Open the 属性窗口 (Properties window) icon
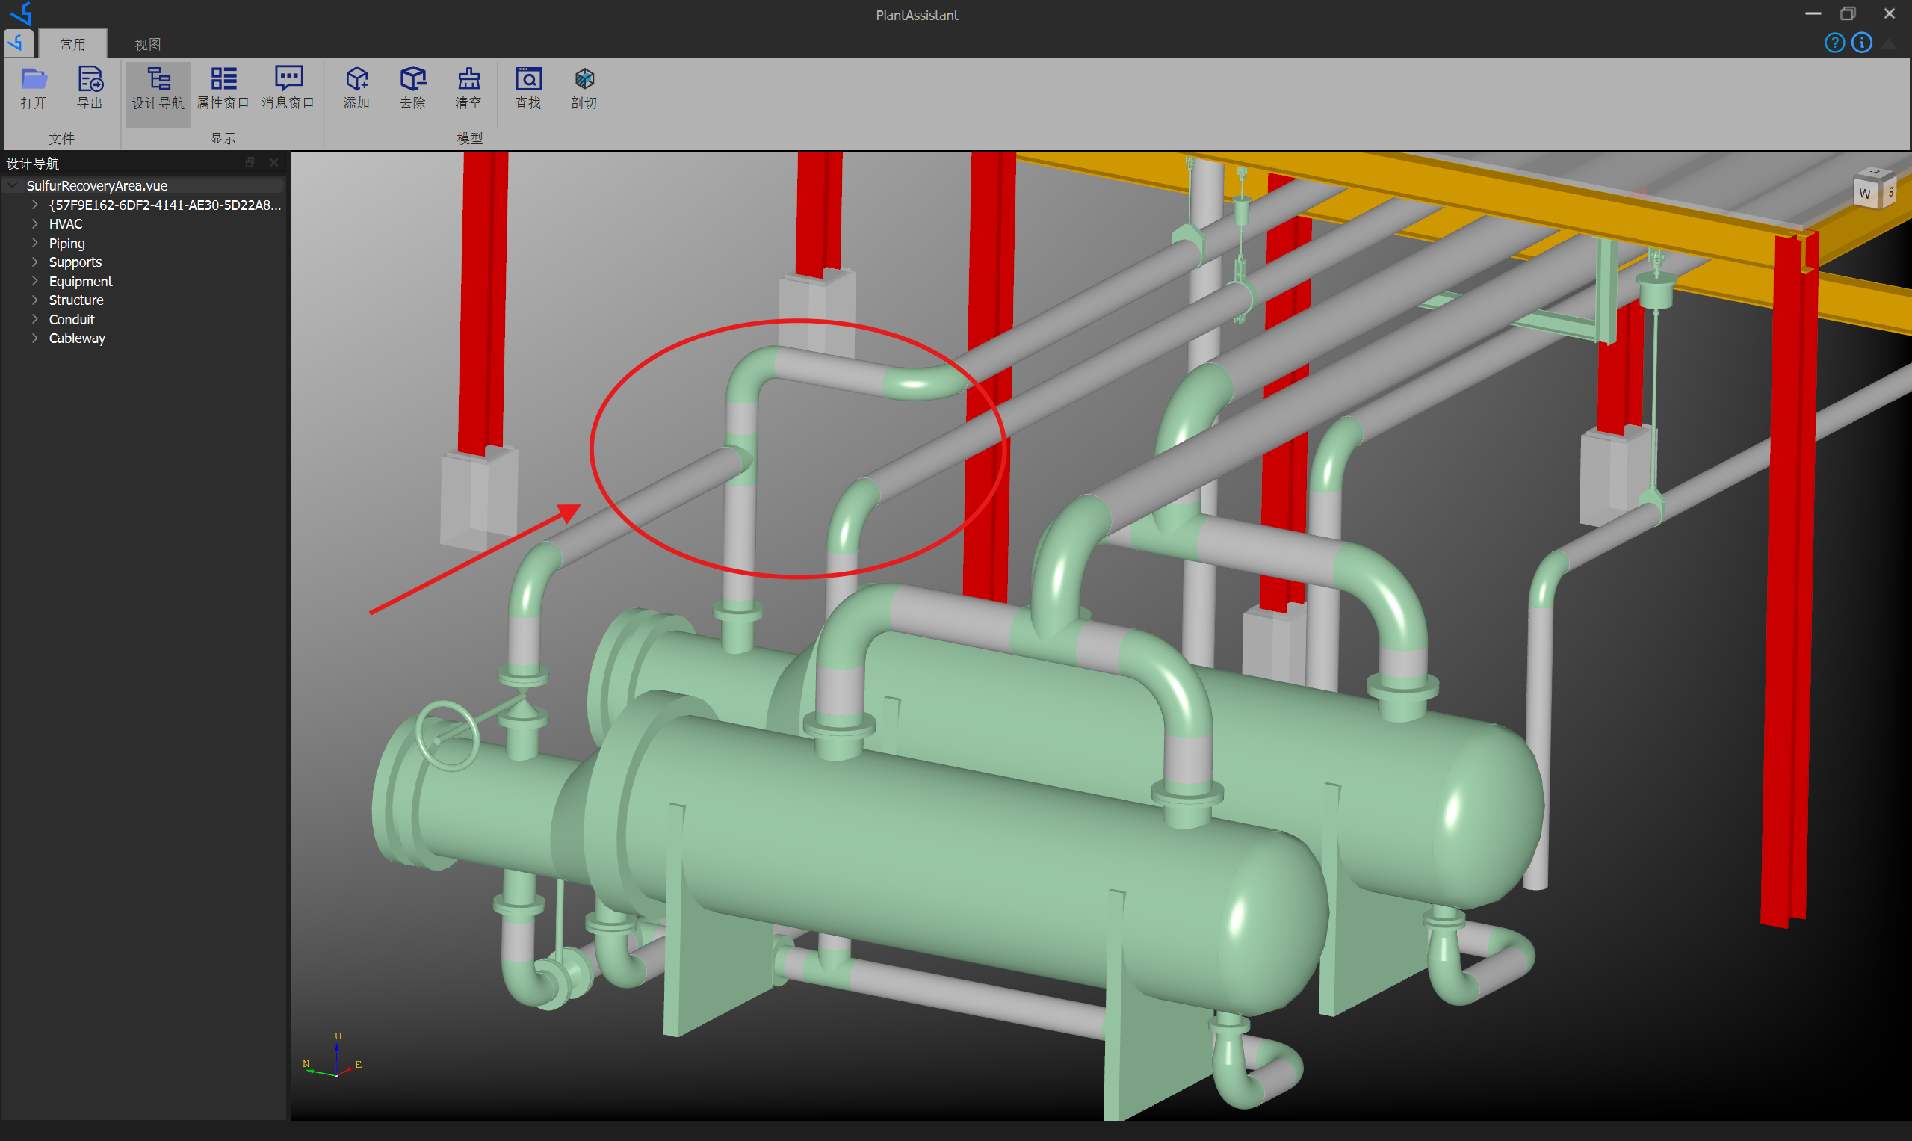Viewport: 1912px width, 1141px height. [223, 87]
